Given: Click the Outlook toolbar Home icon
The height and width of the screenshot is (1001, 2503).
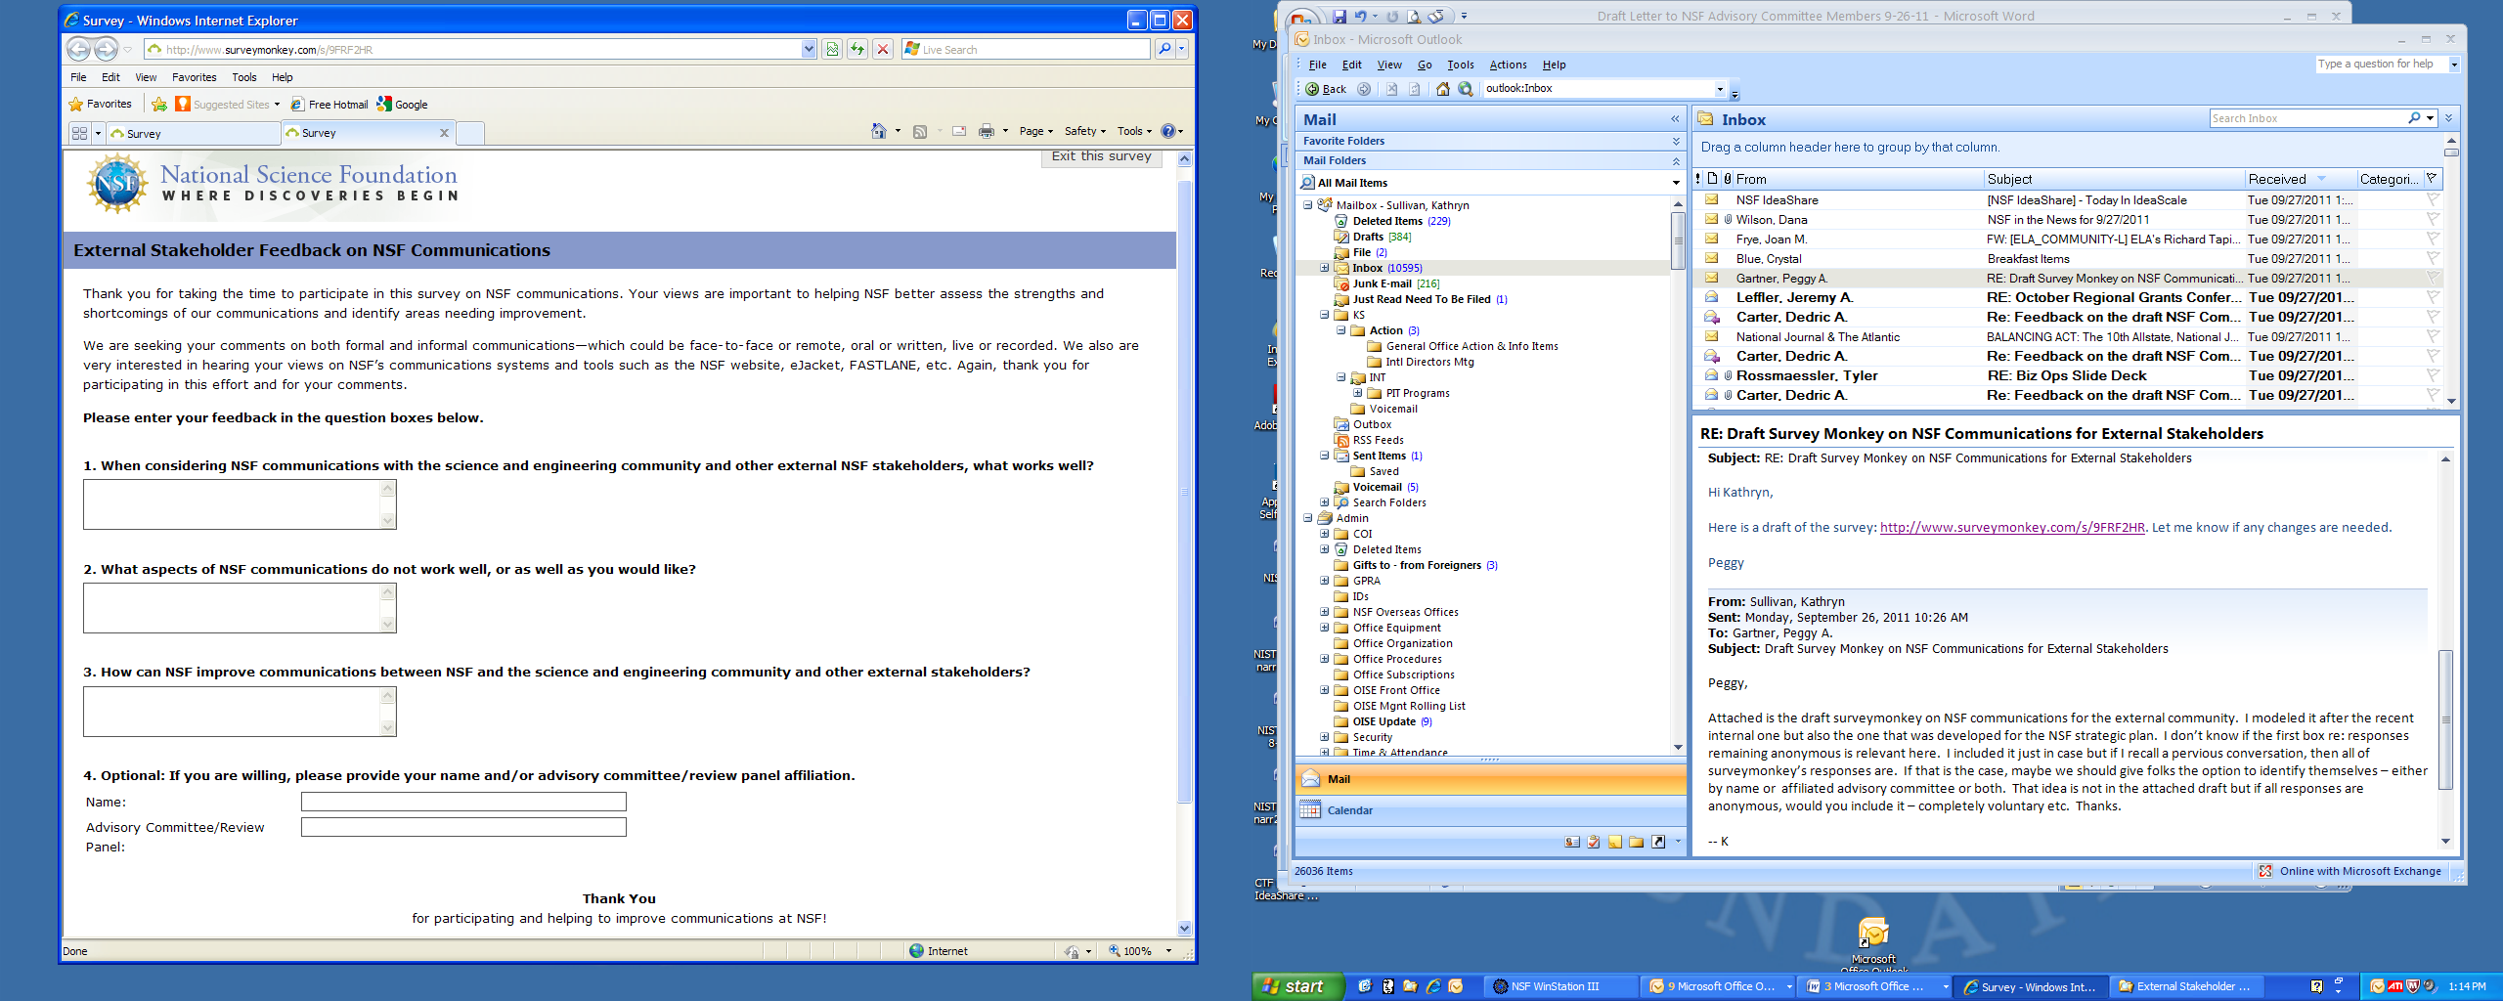Looking at the screenshot, I should coord(1443,89).
